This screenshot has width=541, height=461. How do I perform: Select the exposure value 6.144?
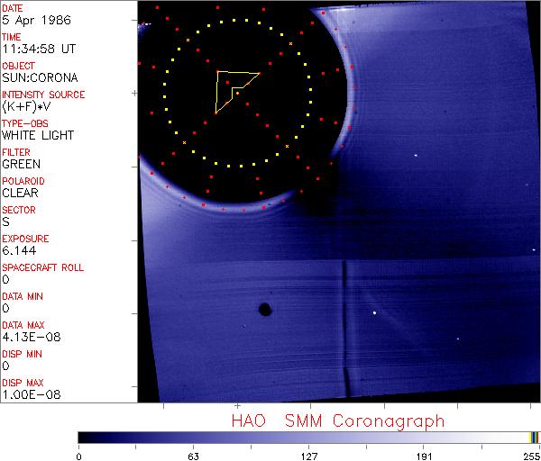click(19, 250)
